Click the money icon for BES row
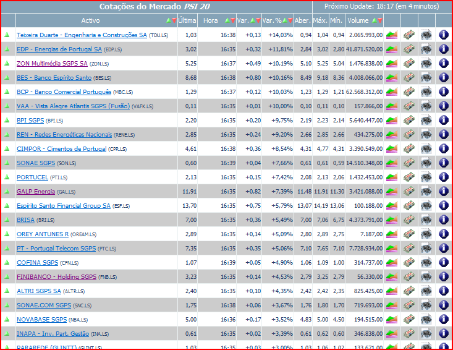Screen dimensions: 453x350 coord(409,77)
